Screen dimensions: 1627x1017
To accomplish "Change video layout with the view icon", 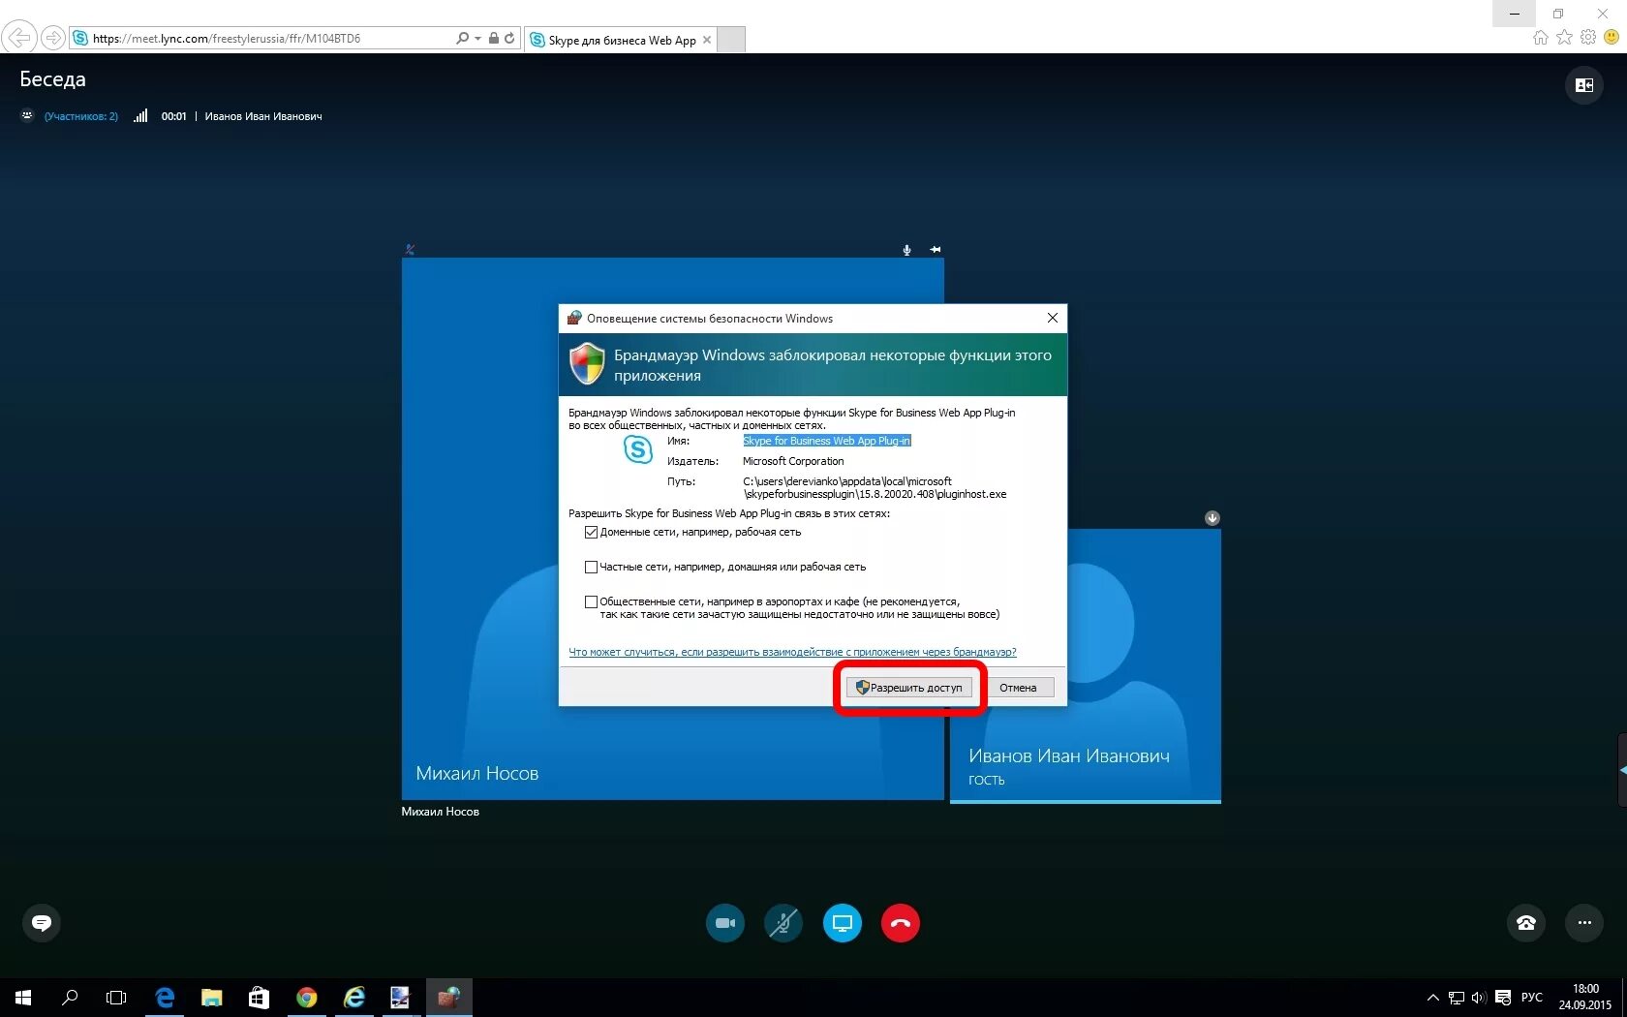I will tap(1584, 85).
